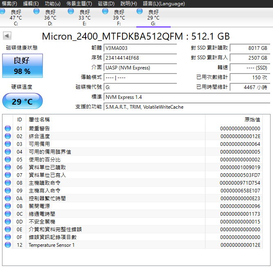Switch to drive C: tab at 47 °C
The height and width of the screenshot is (268, 273).
[x=16, y=18]
